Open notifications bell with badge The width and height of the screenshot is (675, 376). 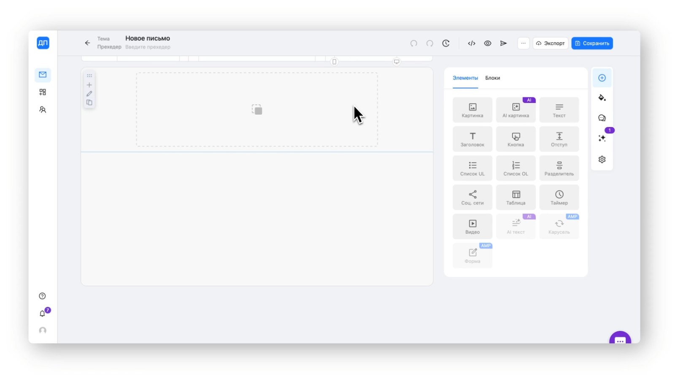point(43,313)
